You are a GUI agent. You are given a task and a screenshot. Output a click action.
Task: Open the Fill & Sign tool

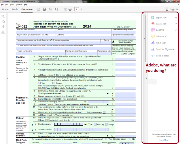pos(161,43)
